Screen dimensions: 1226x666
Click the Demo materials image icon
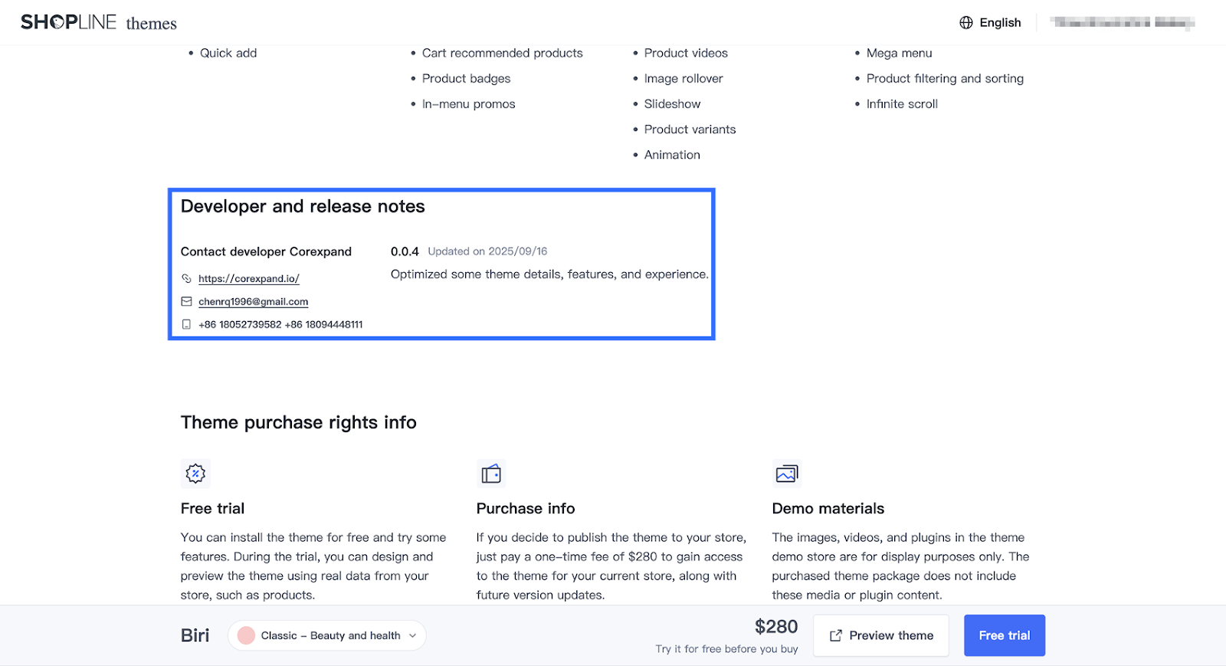point(787,474)
